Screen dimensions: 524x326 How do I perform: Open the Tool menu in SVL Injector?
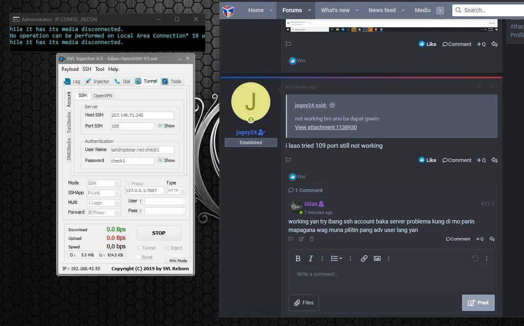point(100,69)
